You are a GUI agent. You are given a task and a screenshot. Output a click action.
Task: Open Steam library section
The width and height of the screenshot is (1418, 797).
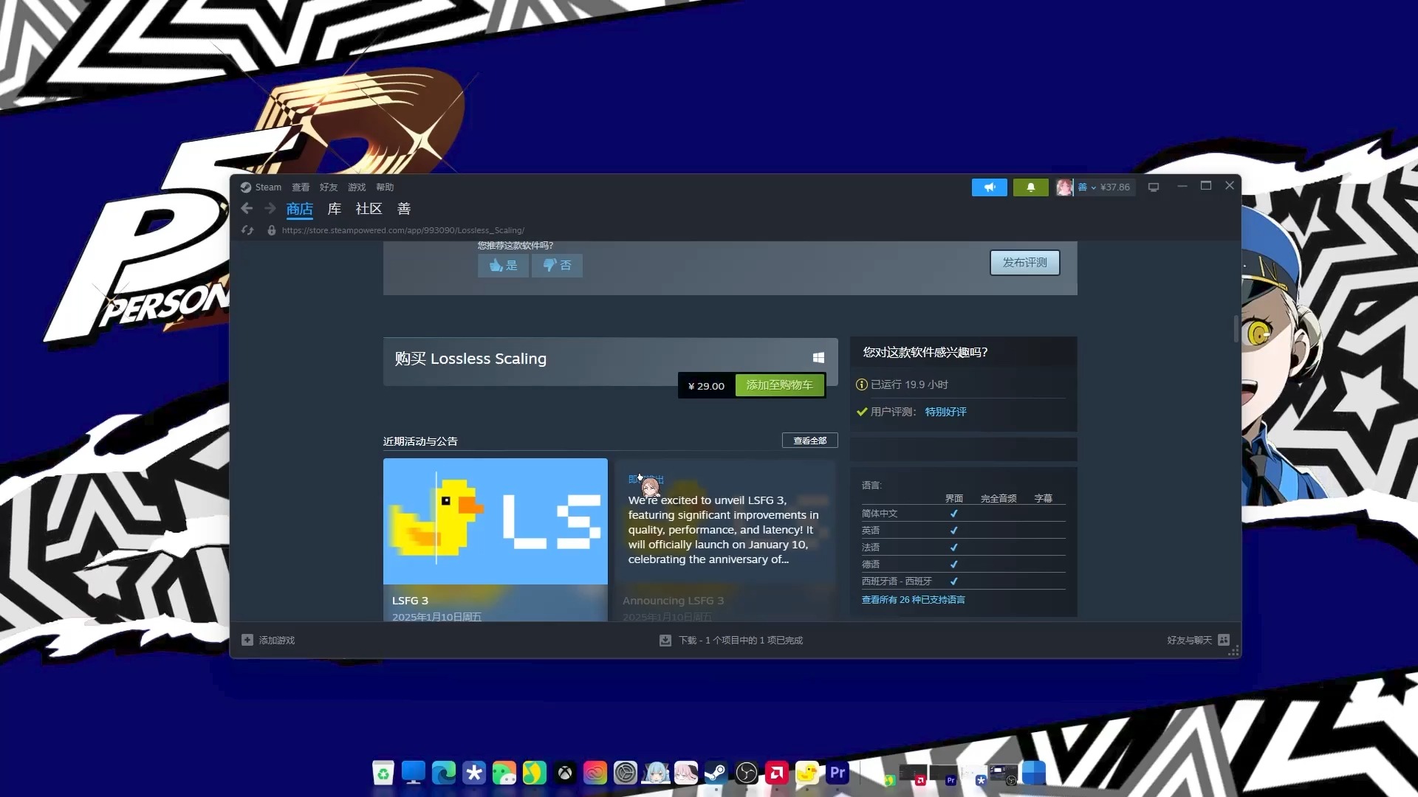tap(334, 208)
